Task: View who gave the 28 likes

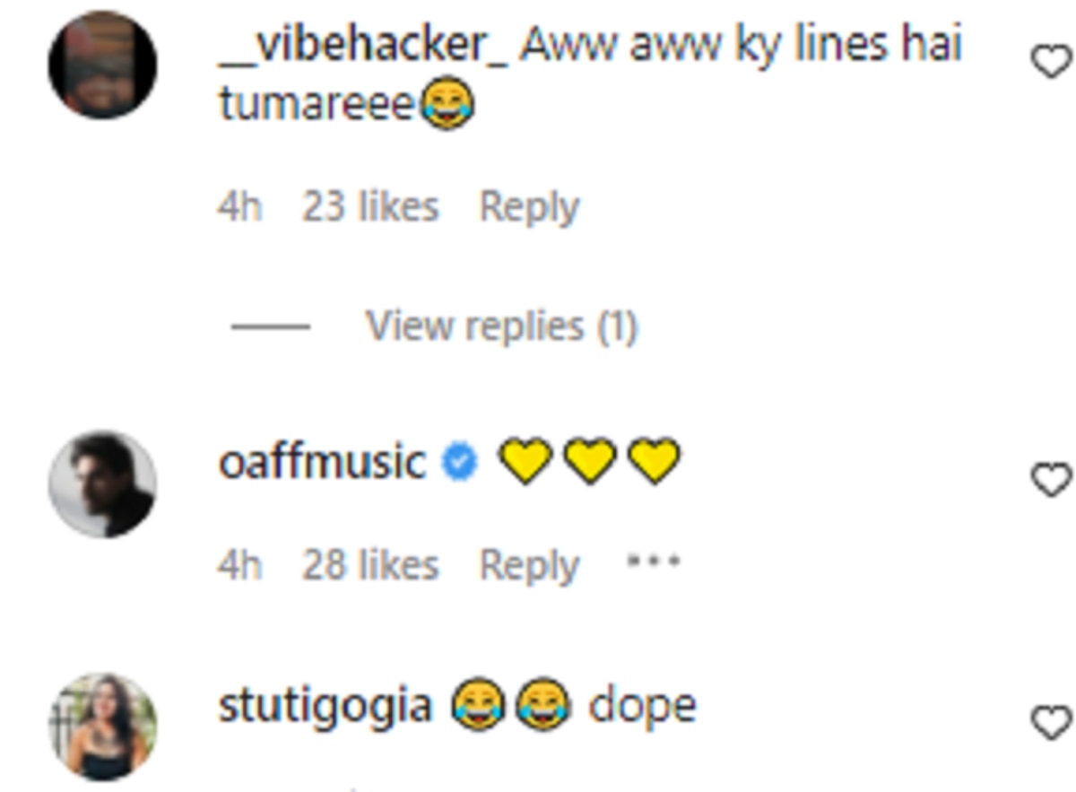Action: pyautogui.click(x=370, y=566)
